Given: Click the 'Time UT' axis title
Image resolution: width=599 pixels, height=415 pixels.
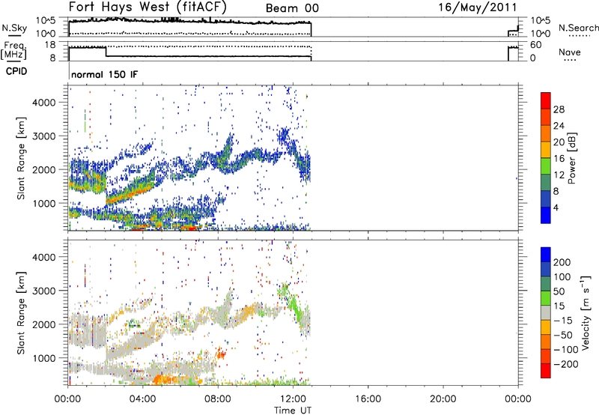Looking at the screenshot, I should tap(293, 411).
